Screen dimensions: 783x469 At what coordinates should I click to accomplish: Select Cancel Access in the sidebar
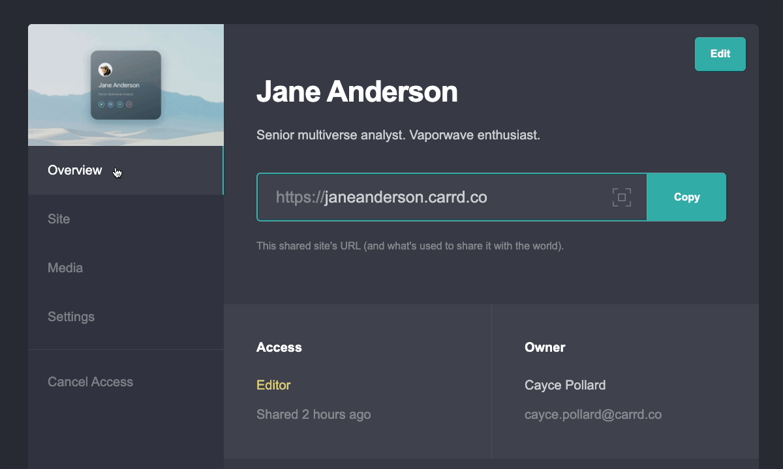[90, 382]
